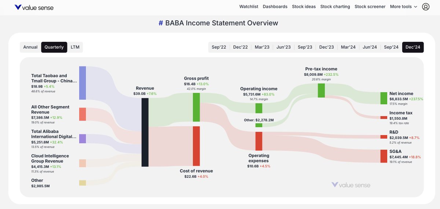Screen dimensions: 440x209
Task: Click the red SG&A bar
Action: click(384, 156)
